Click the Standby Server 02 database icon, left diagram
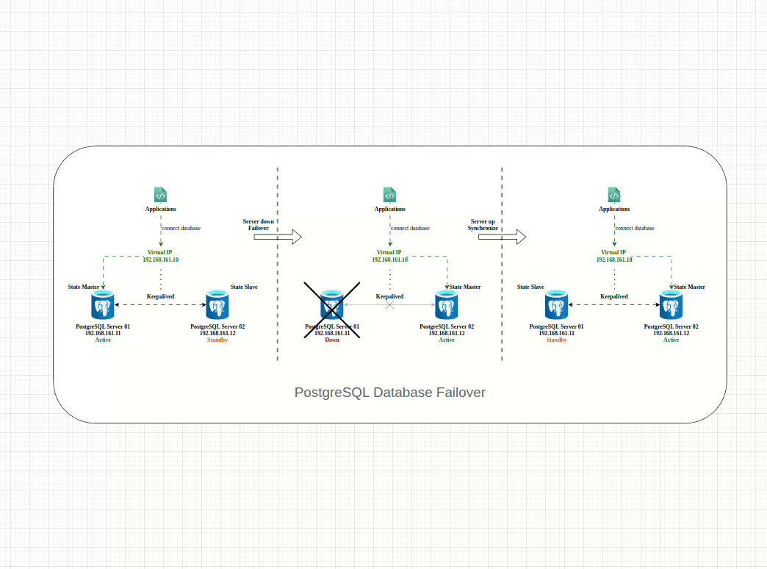 [217, 305]
